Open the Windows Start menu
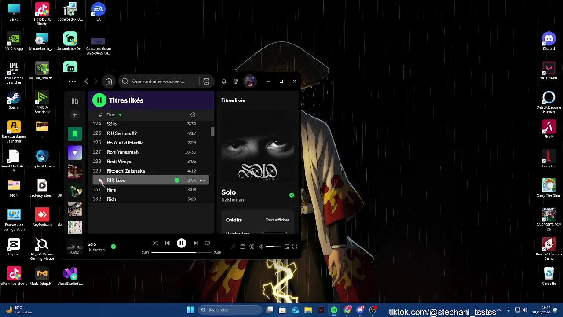This screenshot has height=317, width=563. (190, 310)
